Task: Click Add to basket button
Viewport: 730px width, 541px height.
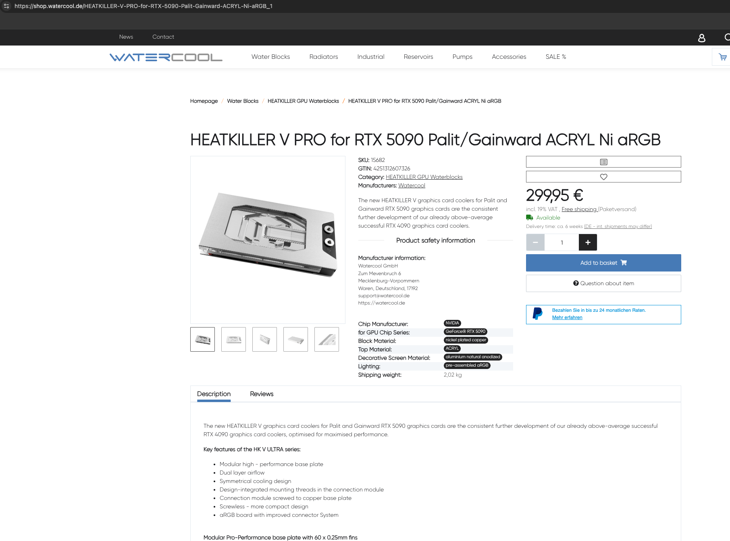Action: [x=603, y=263]
